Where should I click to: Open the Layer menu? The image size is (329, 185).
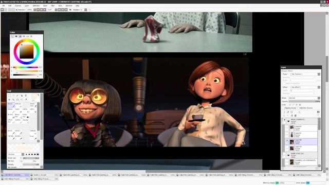coord(27,6)
